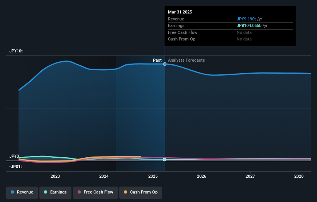Click 'No data' in Cash From Op row
Screen dimensions: 317x202
tap(244, 39)
